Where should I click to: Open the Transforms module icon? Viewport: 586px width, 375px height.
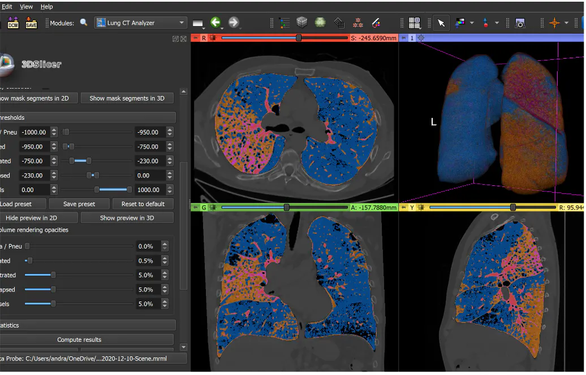click(x=339, y=23)
